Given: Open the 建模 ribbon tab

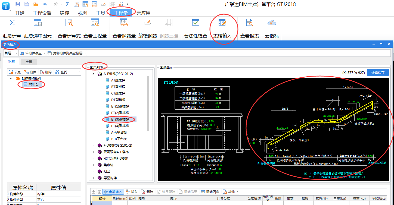Looking at the screenshot, I should 65,13.
